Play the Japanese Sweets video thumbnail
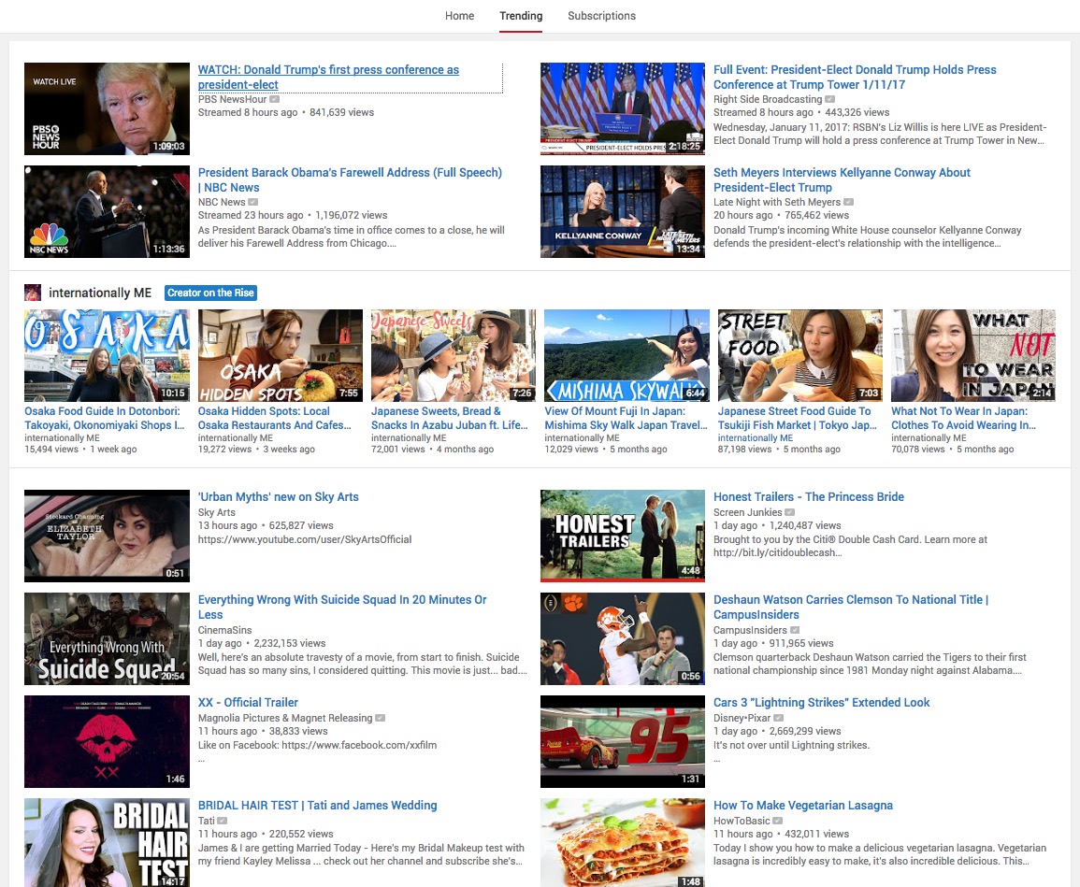Viewport: 1080px width, 887px height. [454, 355]
